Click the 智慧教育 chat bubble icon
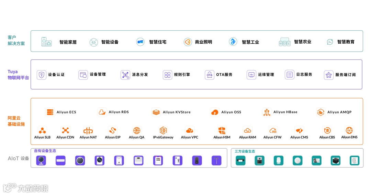This screenshot has height=195, width=371. pos(330,42)
